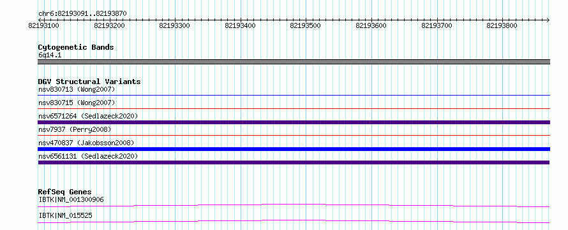Click the purple bar for nsv6561131
568x230 pixels.
point(294,162)
